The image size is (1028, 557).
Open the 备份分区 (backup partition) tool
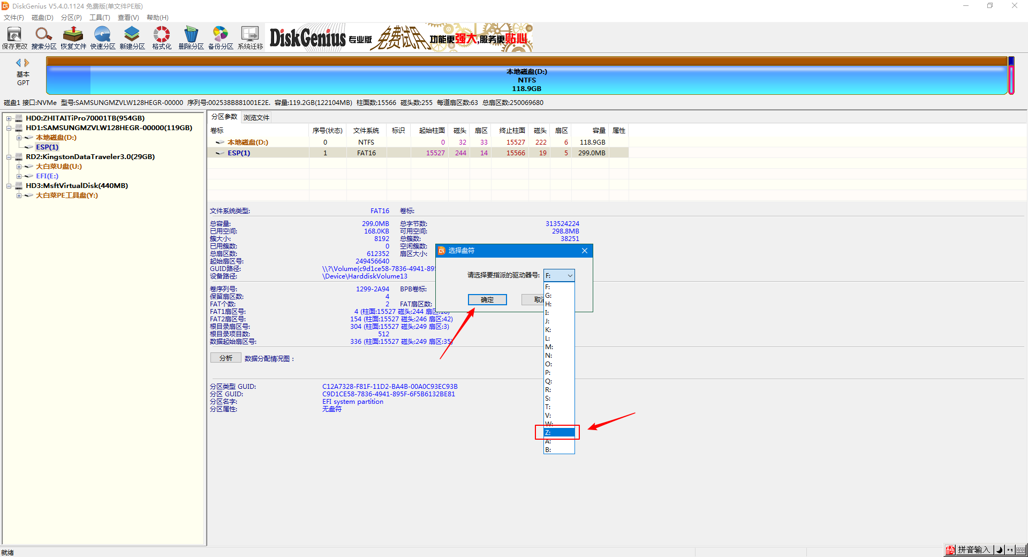[x=221, y=38]
